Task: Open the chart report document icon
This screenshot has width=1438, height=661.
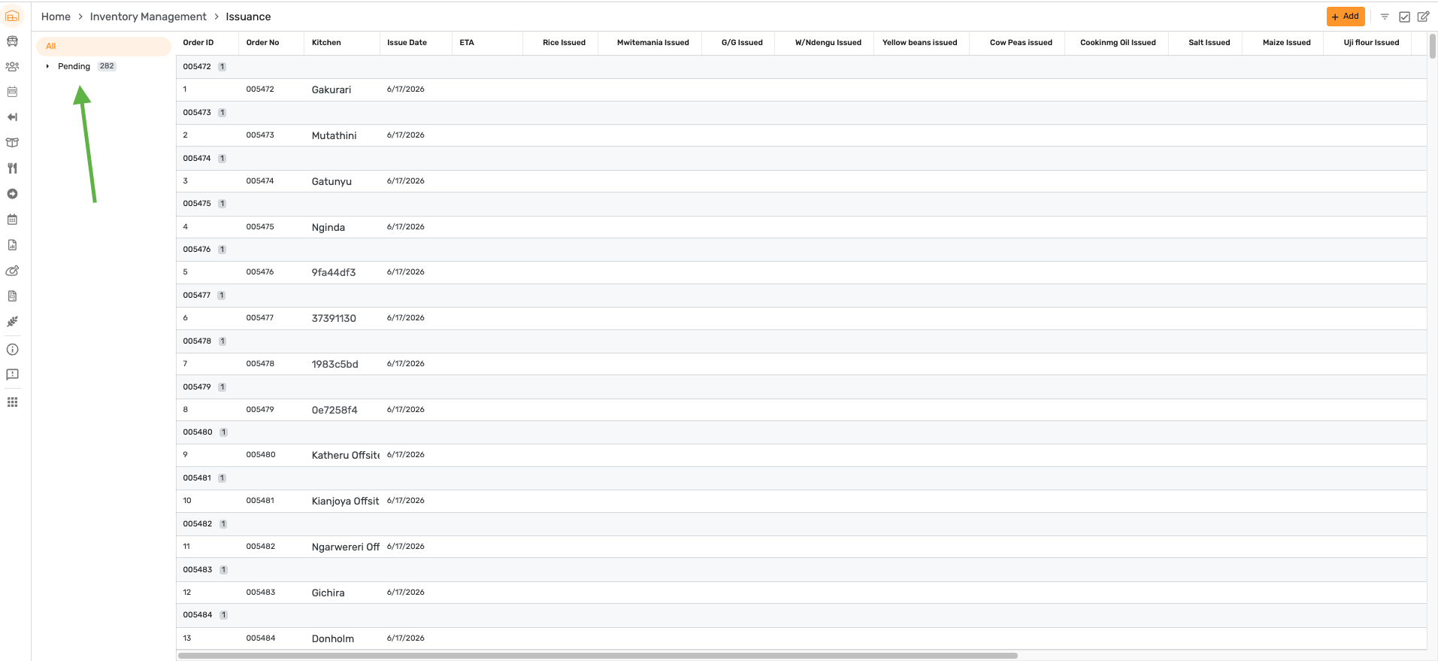Action: click(12, 245)
